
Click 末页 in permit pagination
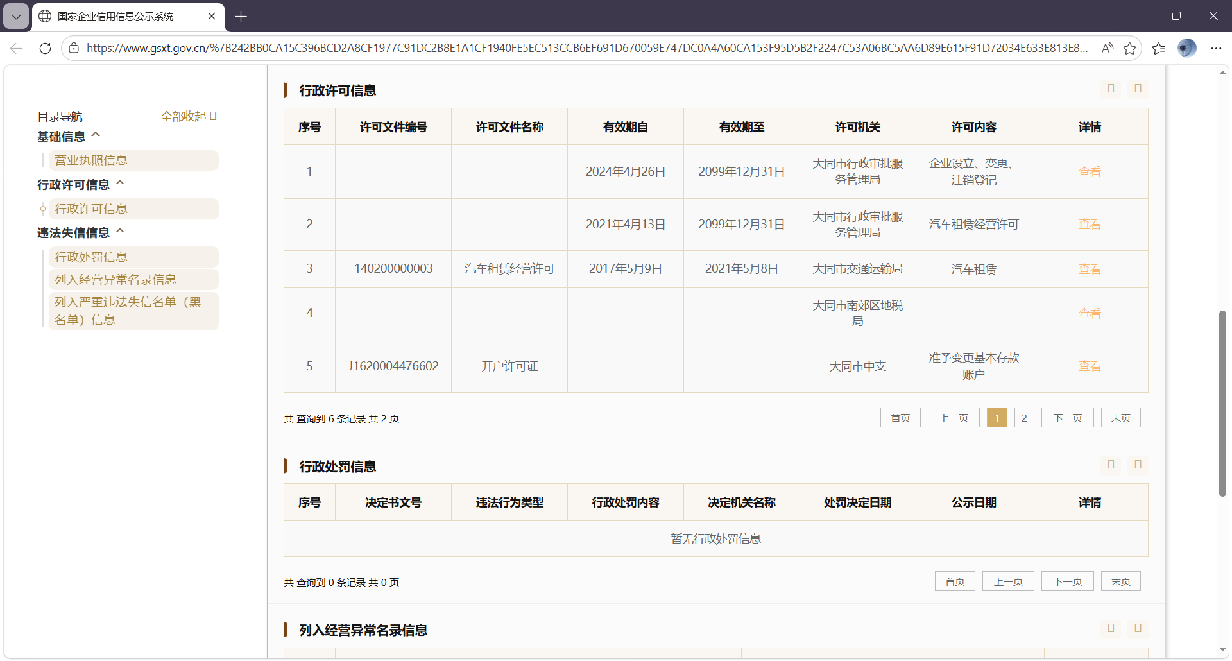[1121, 418]
